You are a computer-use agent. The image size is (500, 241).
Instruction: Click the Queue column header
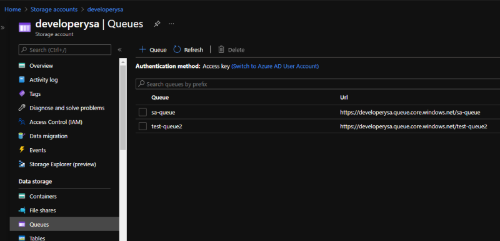(x=160, y=98)
